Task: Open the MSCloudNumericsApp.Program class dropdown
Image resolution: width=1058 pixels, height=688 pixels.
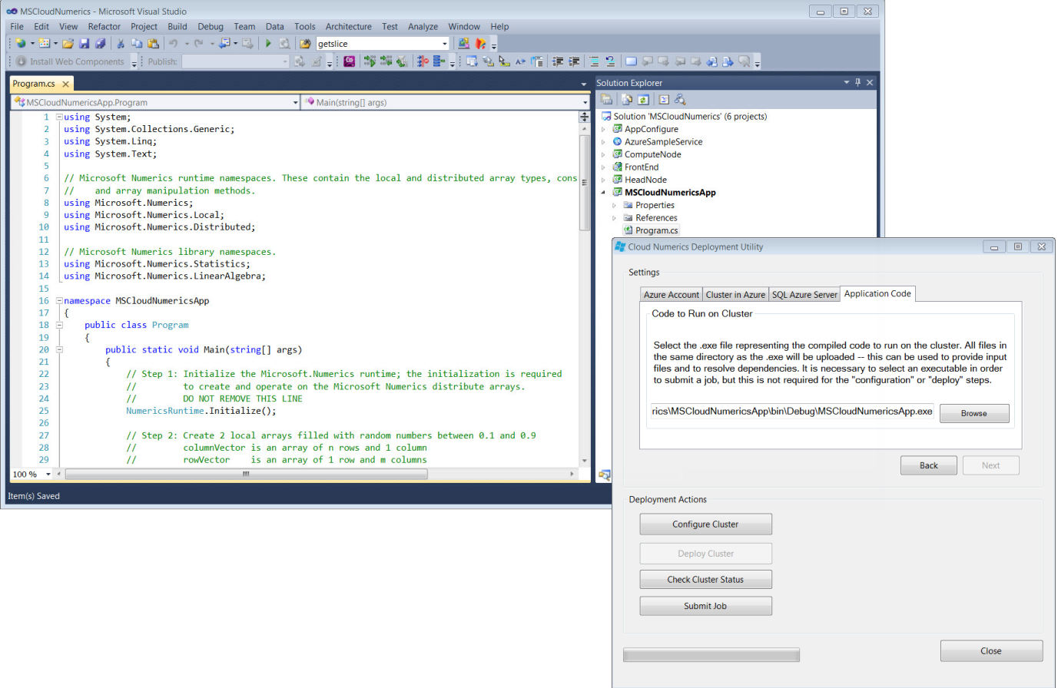Action: 296,102
